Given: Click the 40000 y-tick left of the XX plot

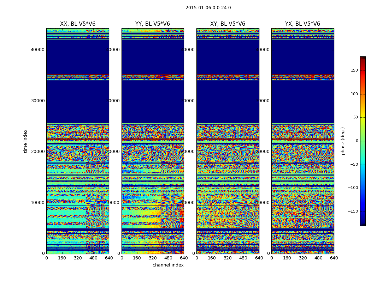Looking at the screenshot, I should click(37, 50).
